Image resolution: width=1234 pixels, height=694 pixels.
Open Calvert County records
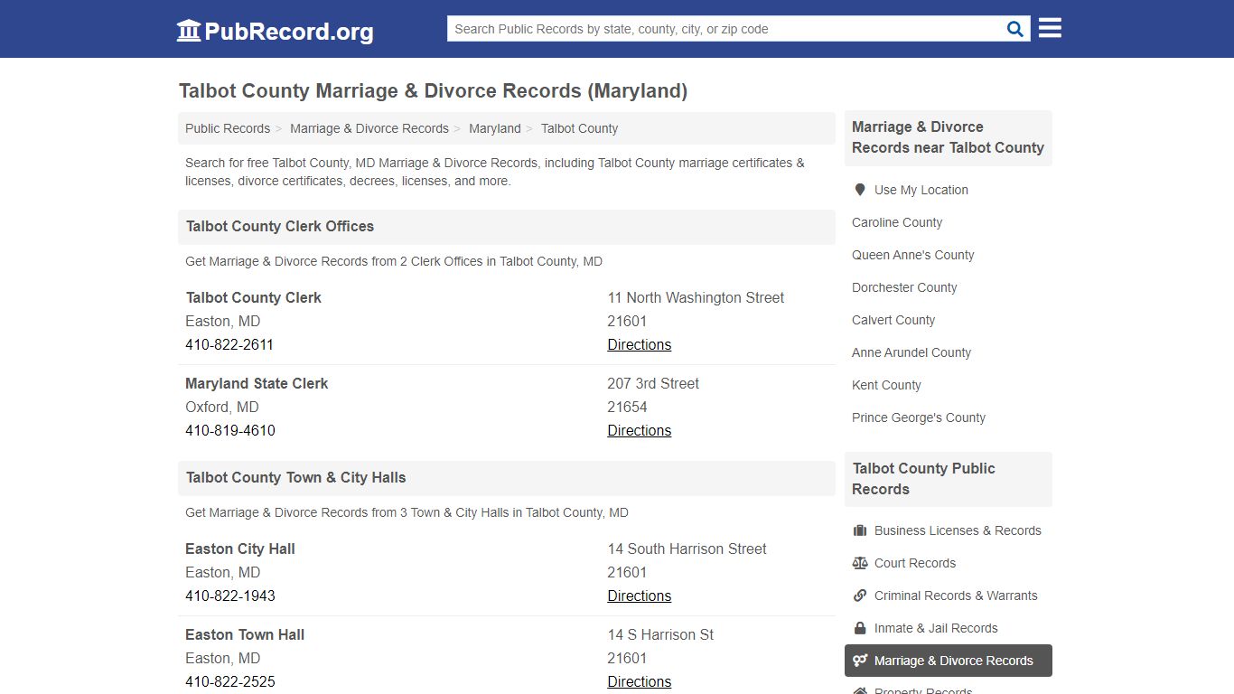pyautogui.click(x=893, y=320)
